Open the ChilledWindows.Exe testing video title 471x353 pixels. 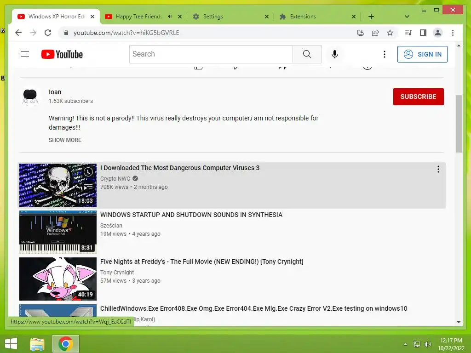253,308
